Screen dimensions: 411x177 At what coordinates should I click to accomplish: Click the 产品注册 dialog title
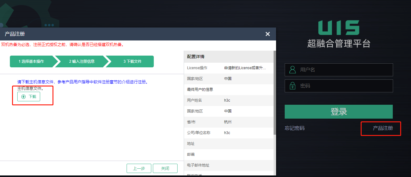[x=15, y=34]
